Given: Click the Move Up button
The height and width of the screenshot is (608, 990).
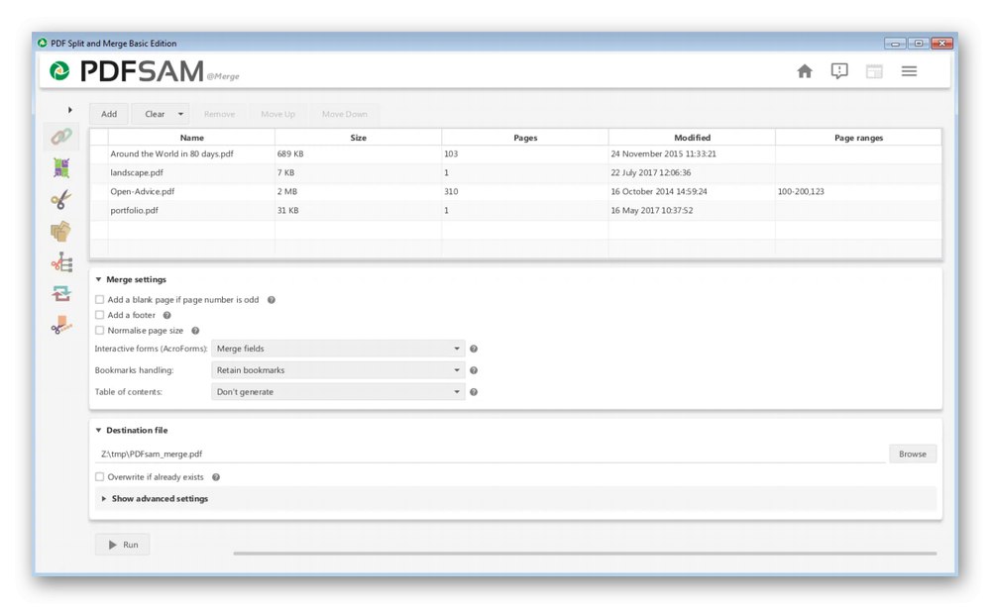Looking at the screenshot, I should click(x=277, y=114).
